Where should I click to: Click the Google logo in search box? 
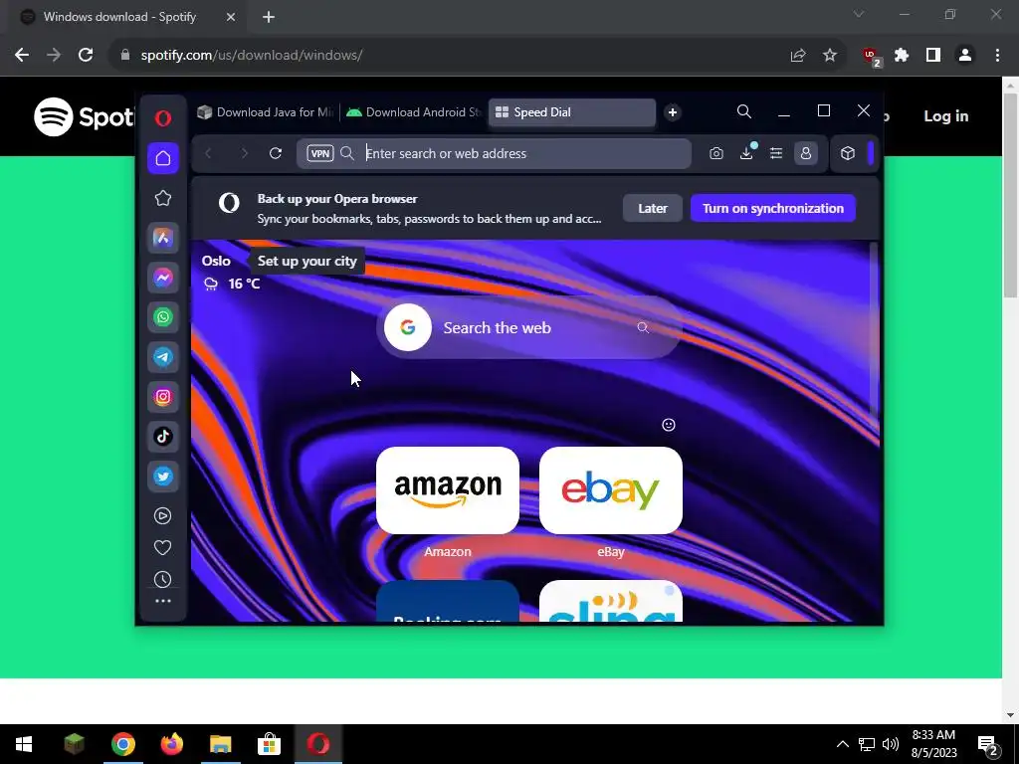coord(407,327)
